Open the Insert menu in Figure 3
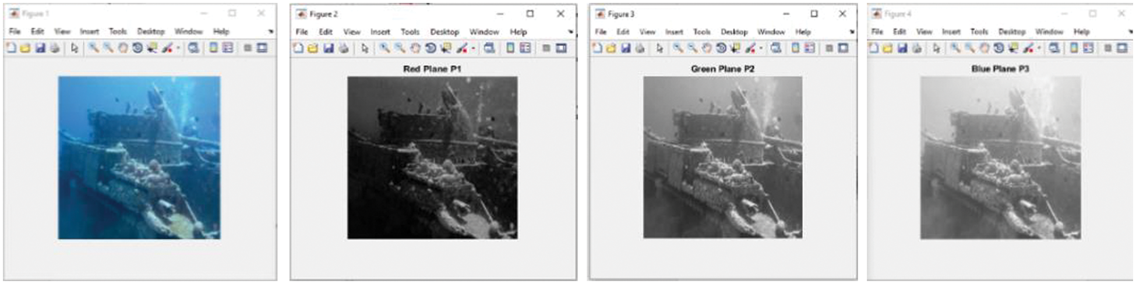The height and width of the screenshot is (284, 1136). (674, 32)
